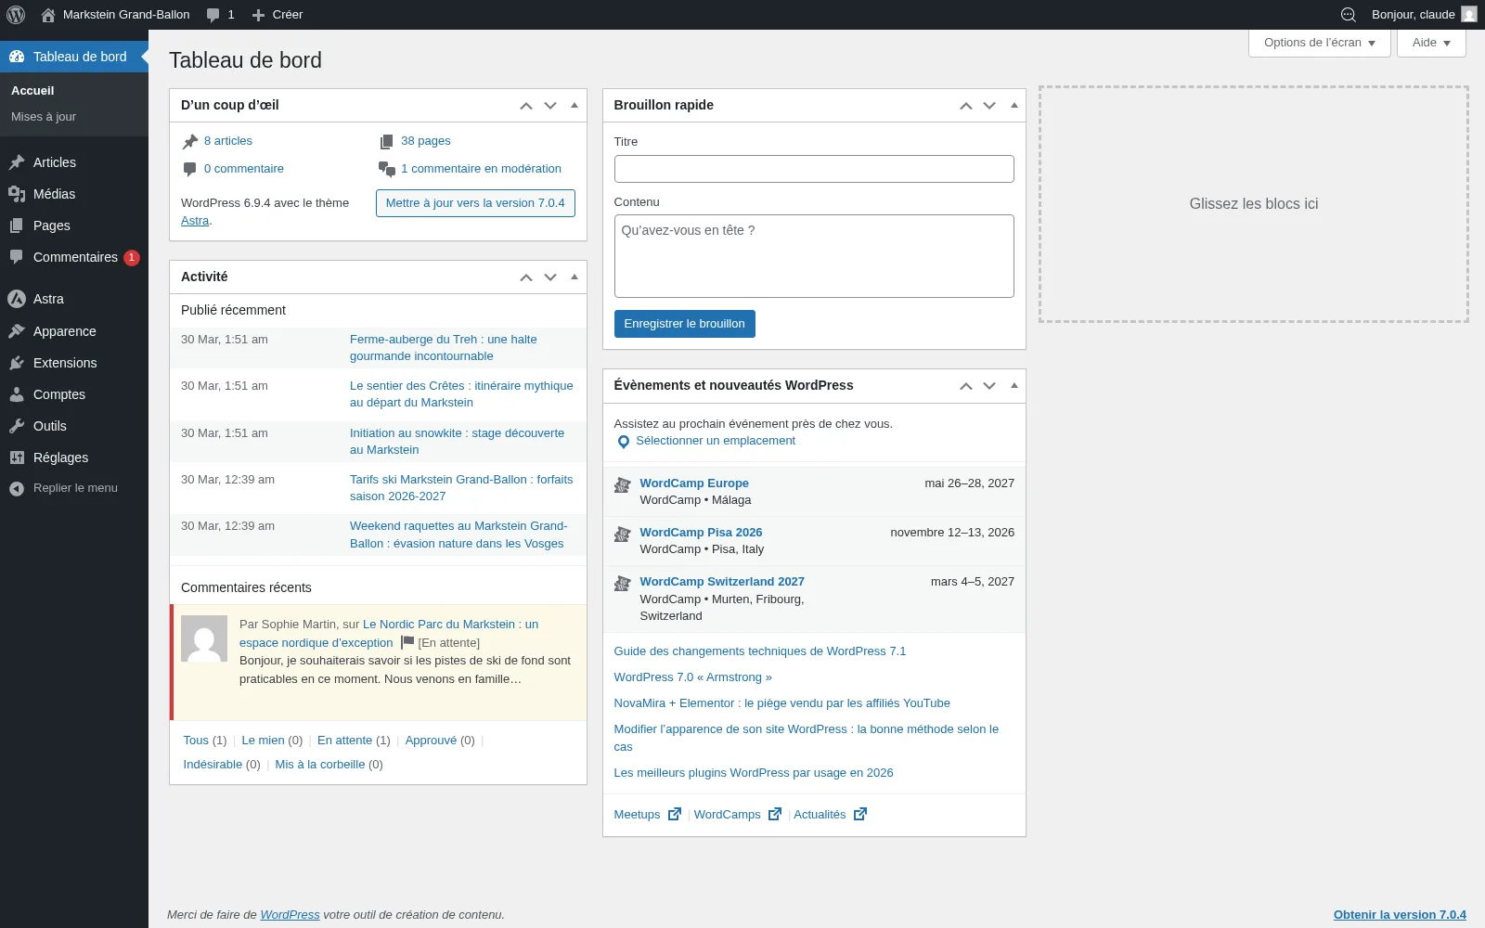Click the user avatar next to Bonjour, claude

tap(1469, 15)
